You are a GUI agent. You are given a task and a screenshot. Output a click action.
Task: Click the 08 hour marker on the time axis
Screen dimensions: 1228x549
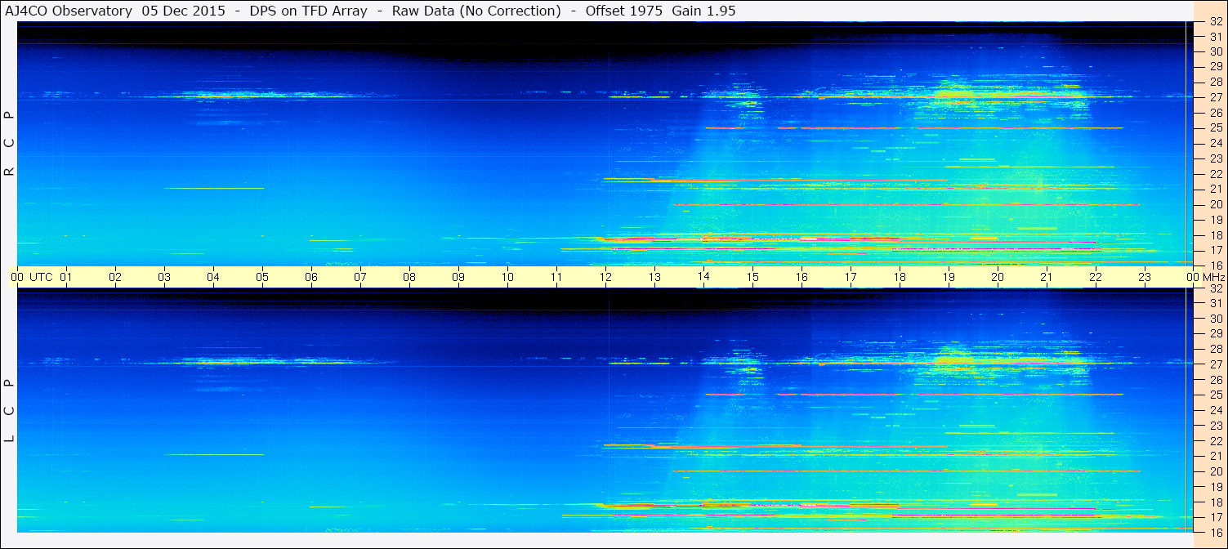click(x=409, y=277)
